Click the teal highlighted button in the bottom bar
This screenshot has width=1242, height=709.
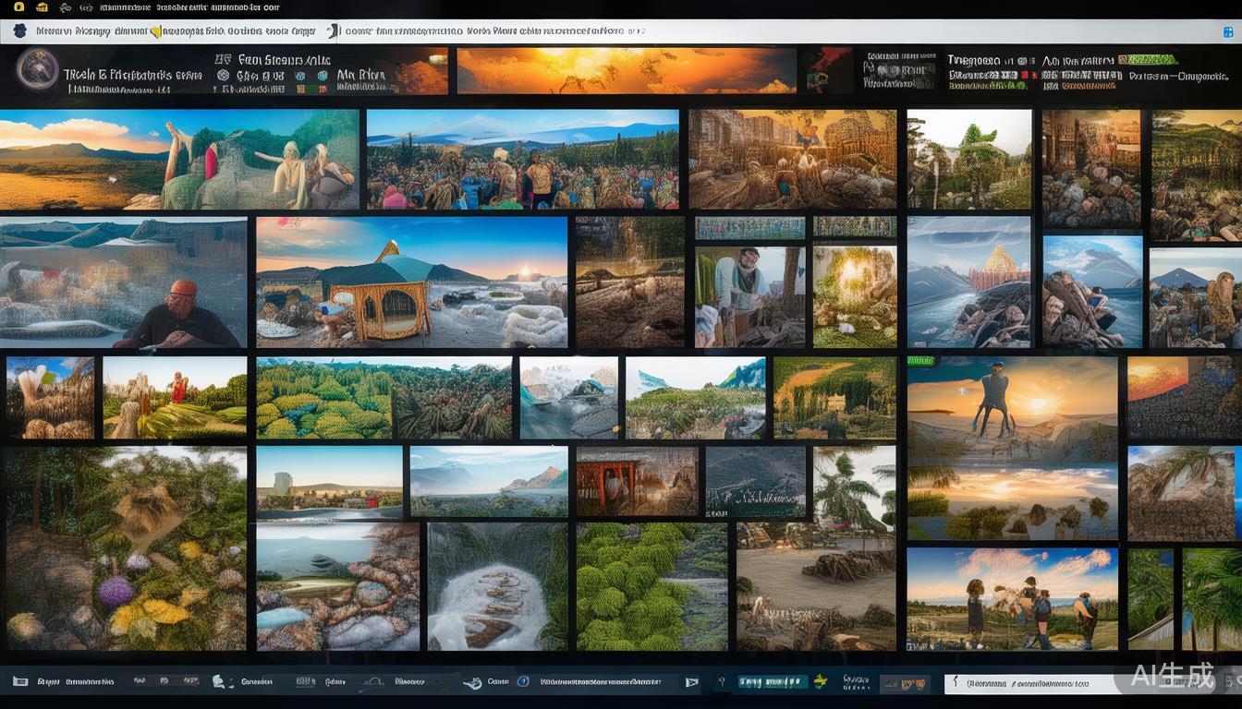click(x=773, y=682)
